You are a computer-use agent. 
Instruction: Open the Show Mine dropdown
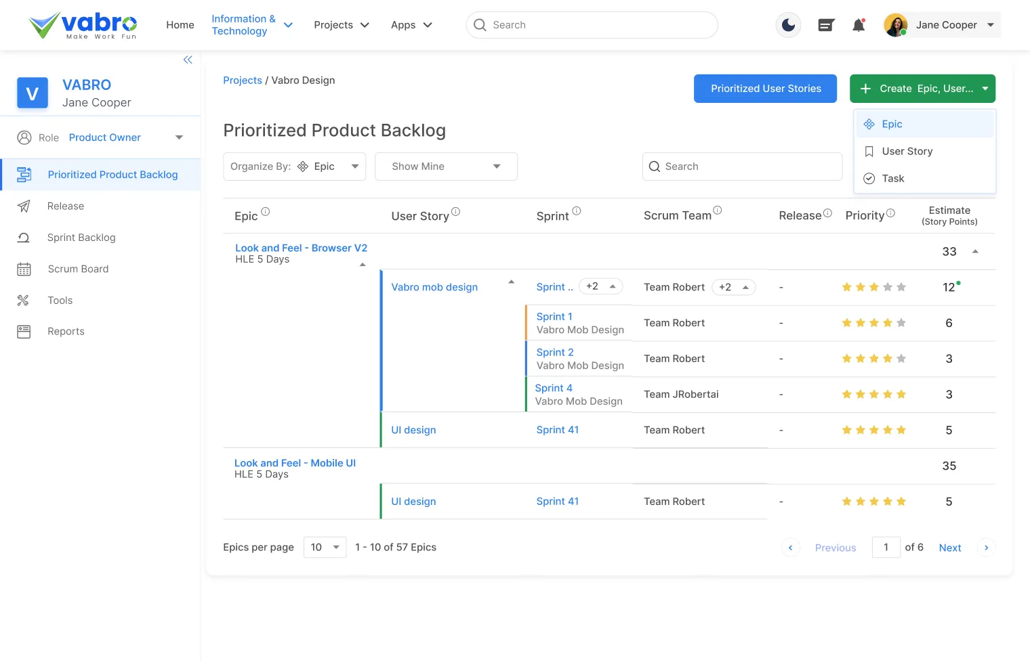(x=446, y=167)
